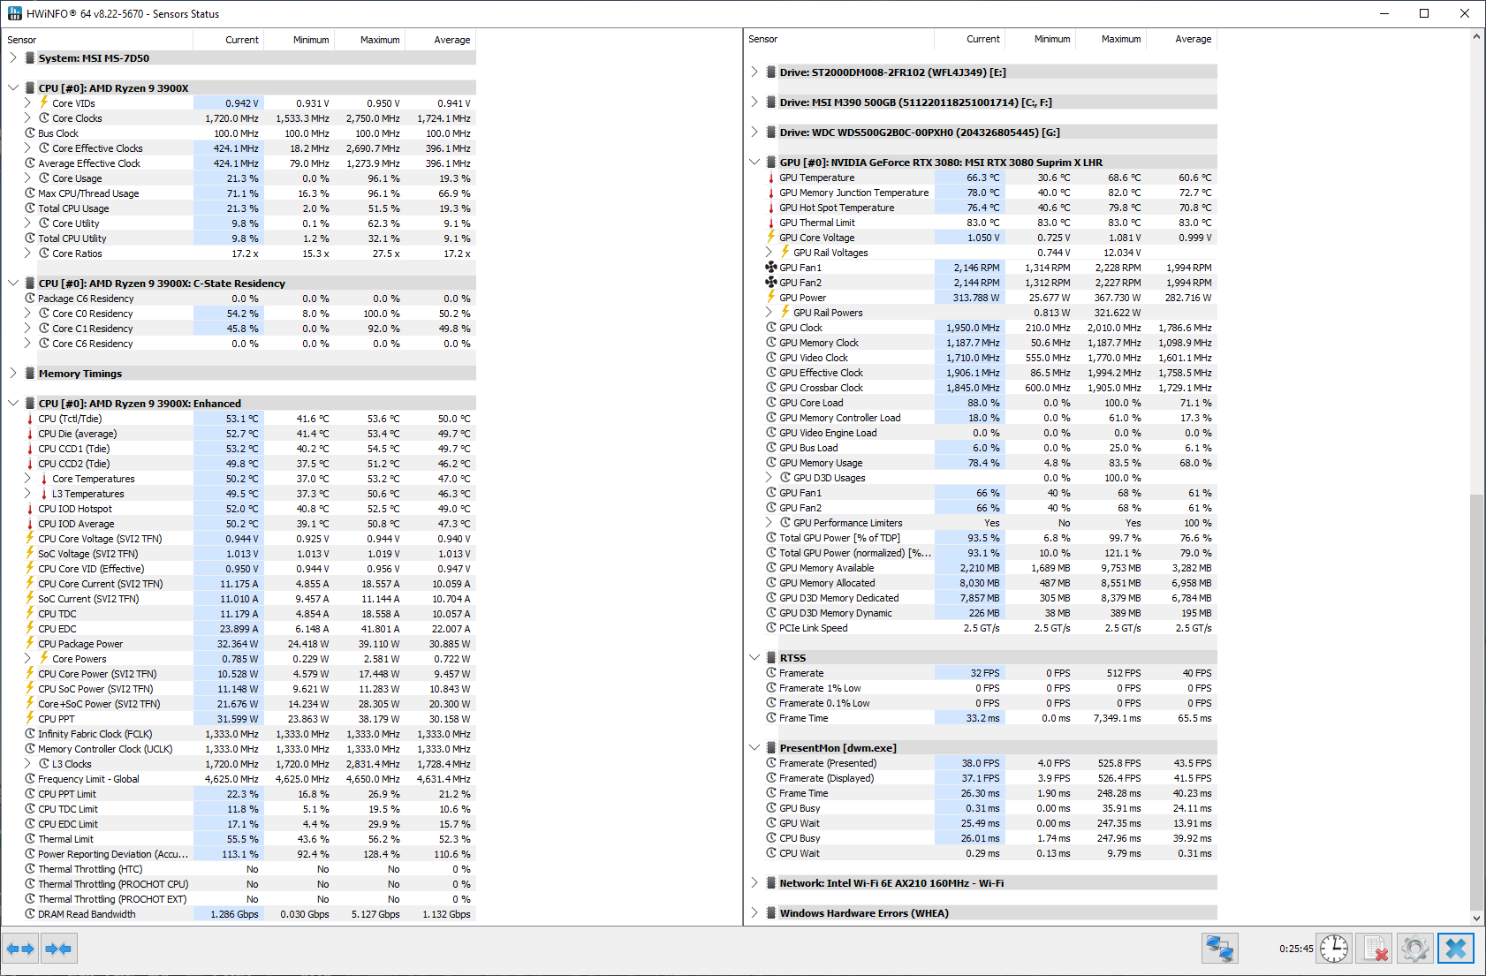Click the log file icon with red X
The image size is (1486, 976).
1375,949
